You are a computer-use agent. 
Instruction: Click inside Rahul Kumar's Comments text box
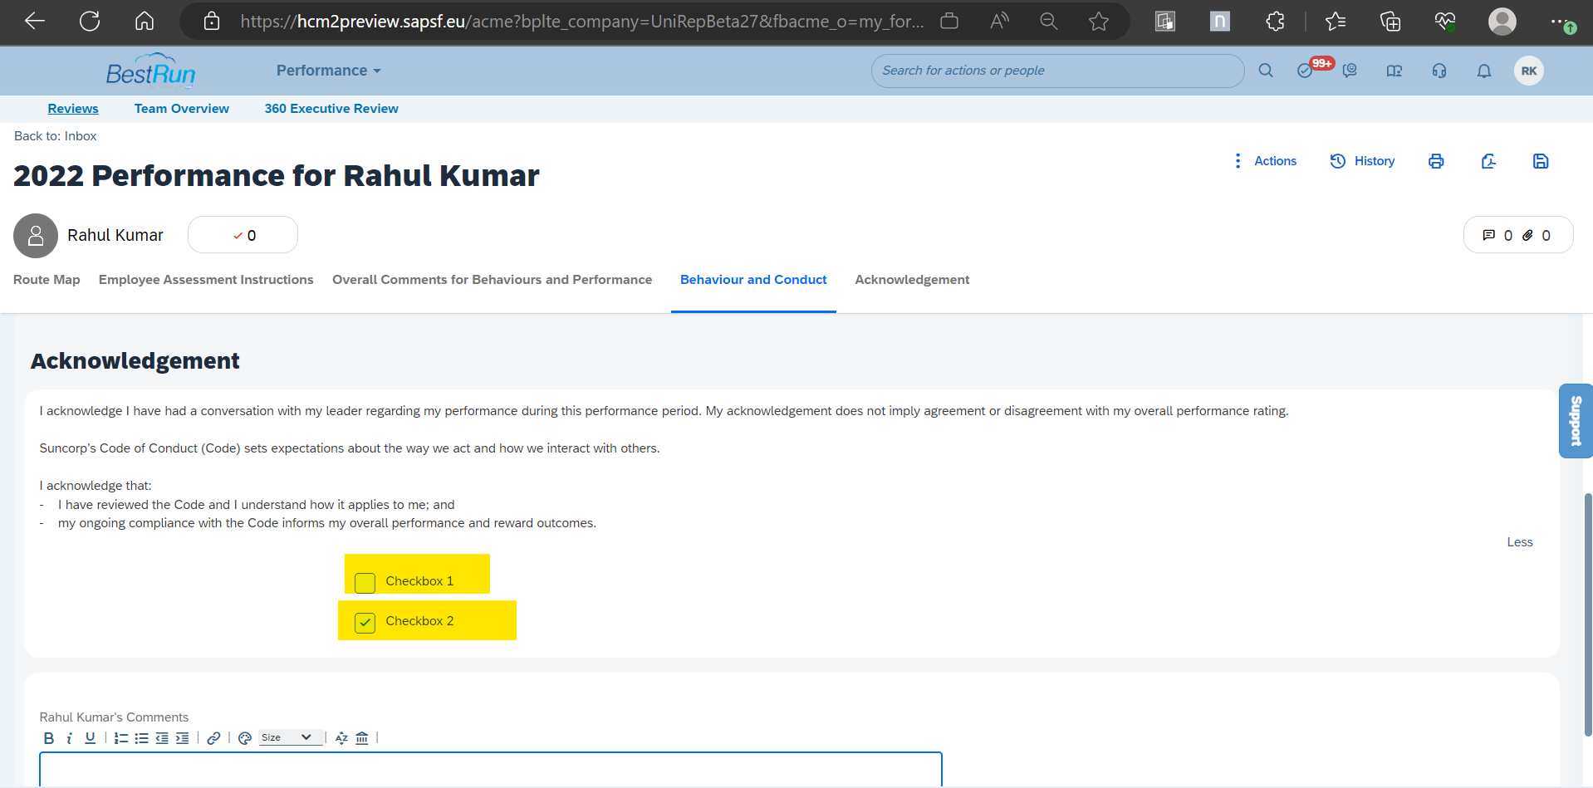point(491,769)
